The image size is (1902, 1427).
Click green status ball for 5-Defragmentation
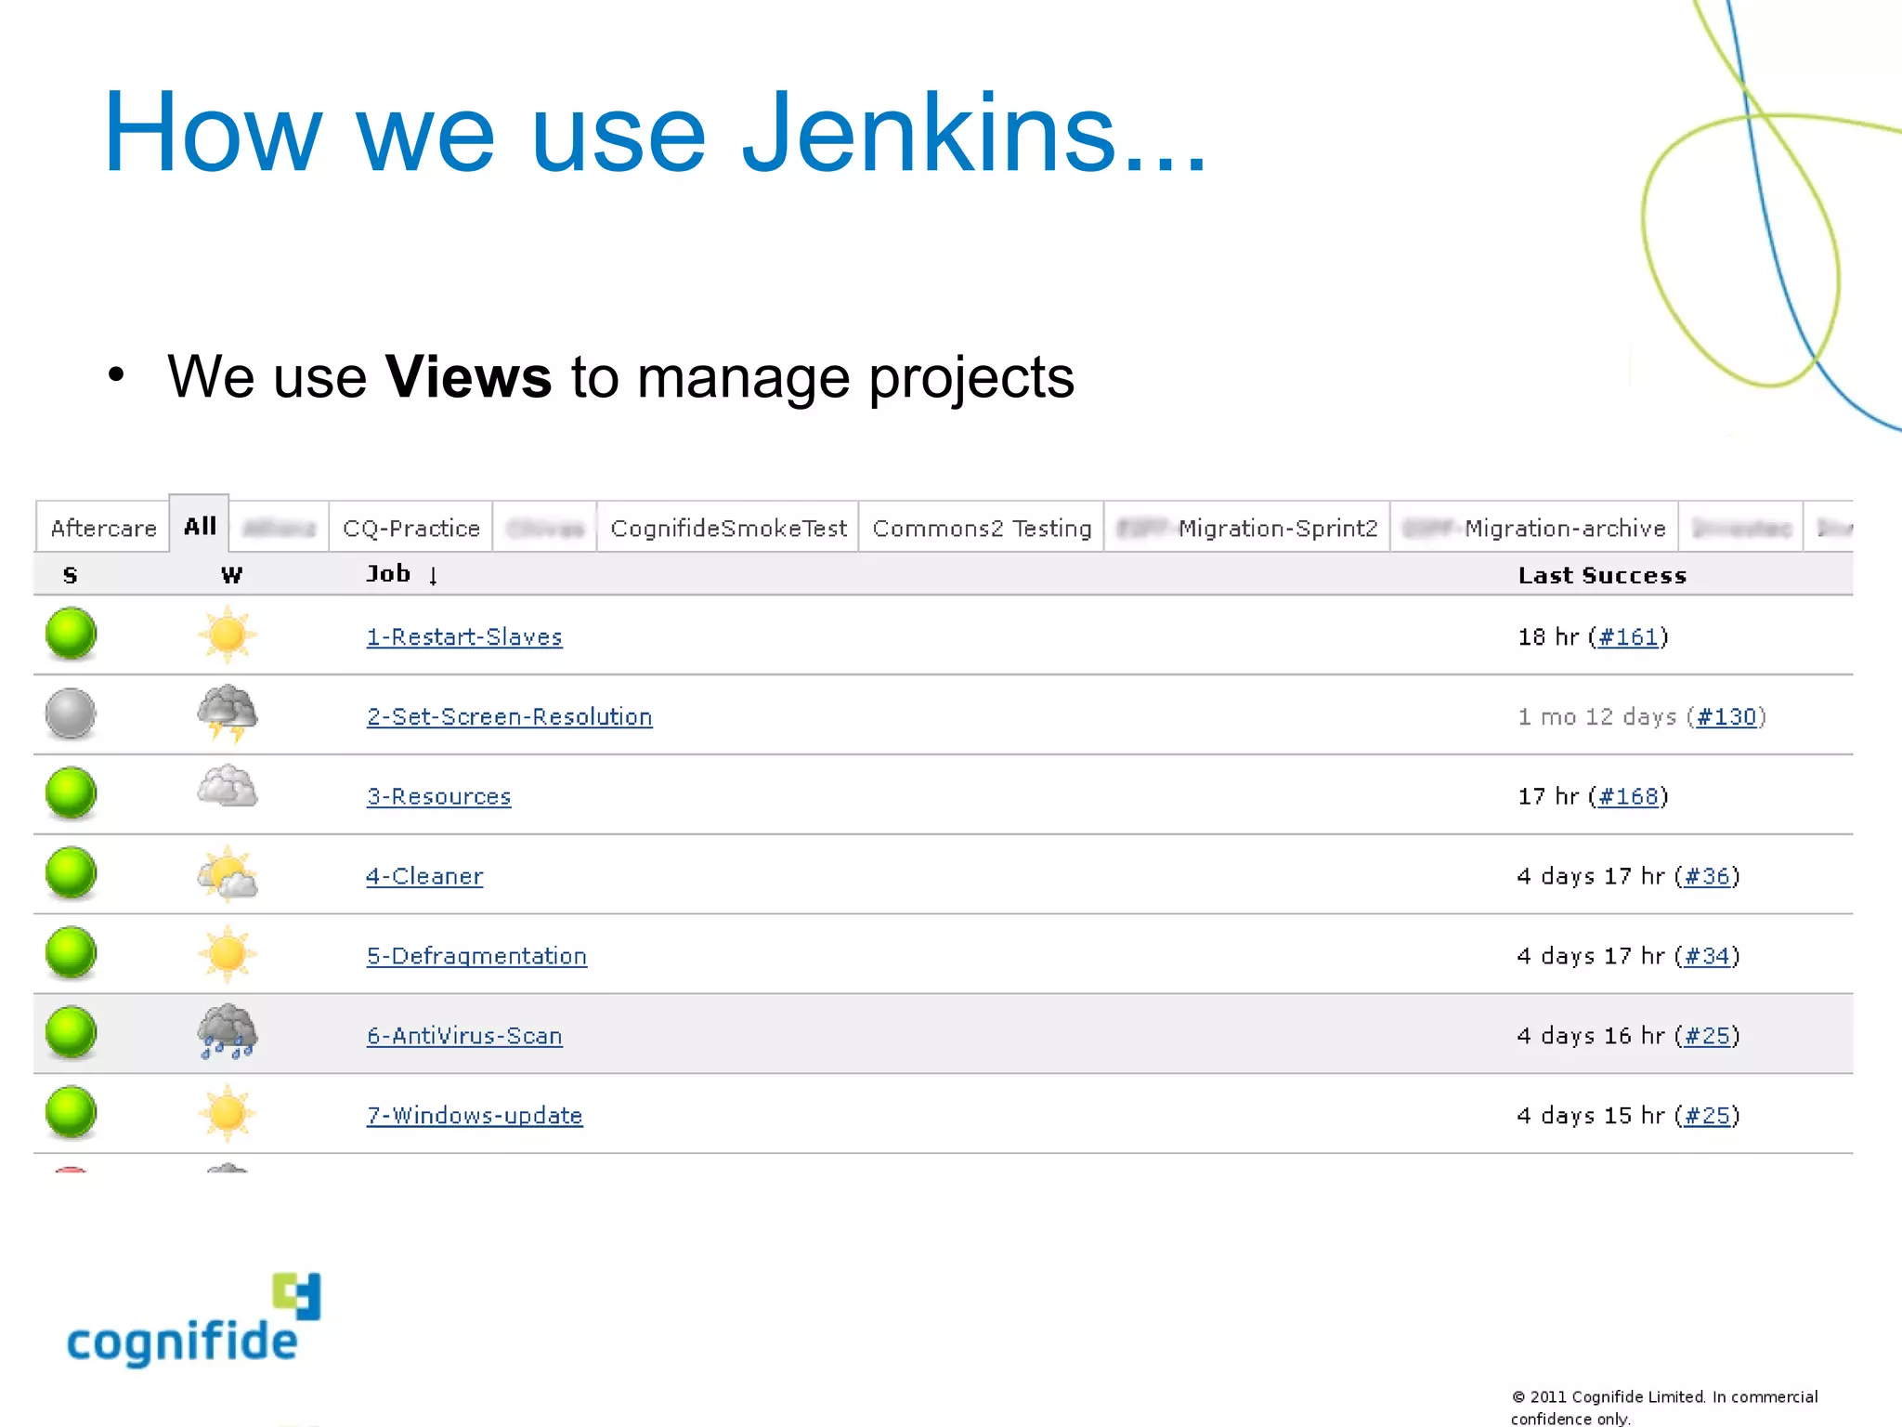(x=71, y=953)
